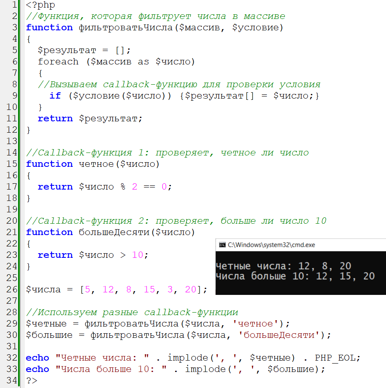Click line number 34 in gutter

pos(12,380)
